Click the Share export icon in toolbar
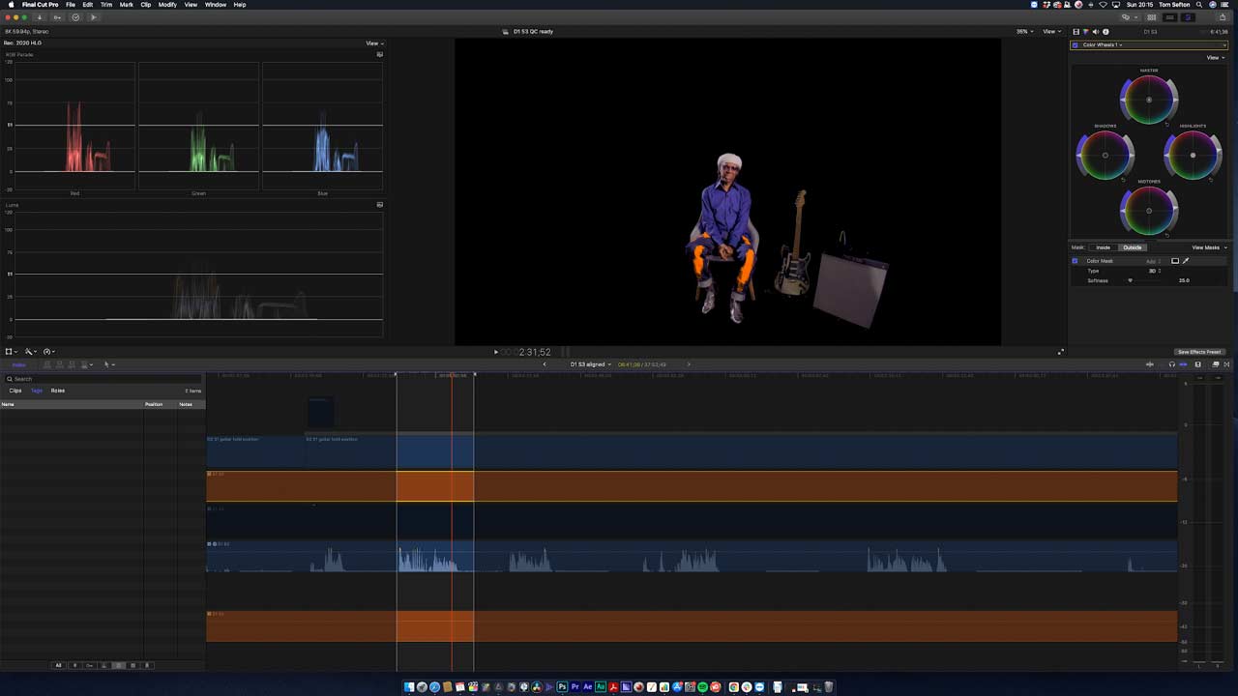This screenshot has width=1238, height=696. [x=1223, y=16]
